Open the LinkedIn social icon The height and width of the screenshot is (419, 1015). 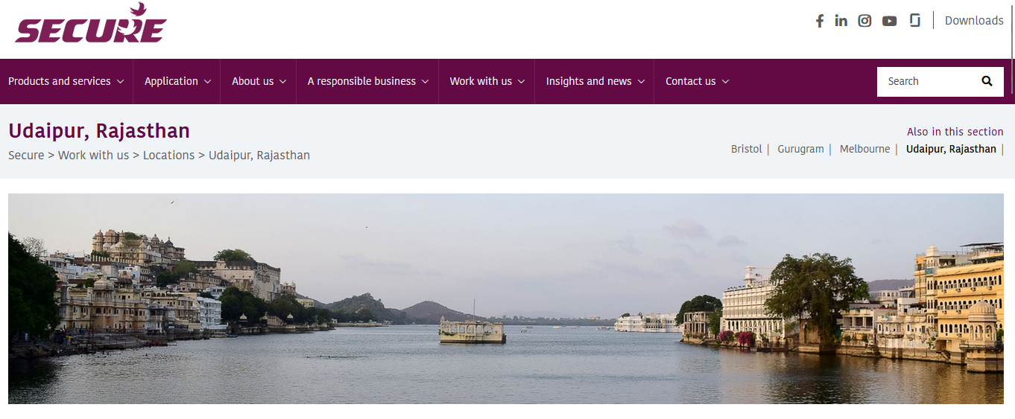[841, 21]
